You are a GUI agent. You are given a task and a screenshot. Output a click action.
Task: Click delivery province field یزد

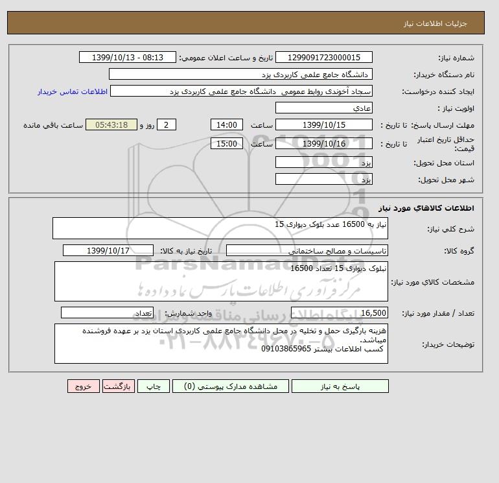point(323,162)
